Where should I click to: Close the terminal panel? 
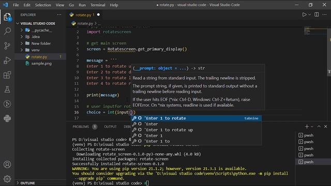pyautogui.click(x=325, y=126)
